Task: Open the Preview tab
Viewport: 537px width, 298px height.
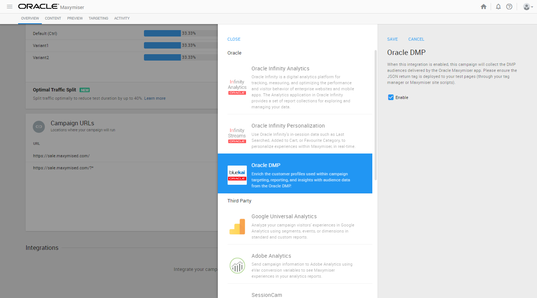Action: [75, 18]
